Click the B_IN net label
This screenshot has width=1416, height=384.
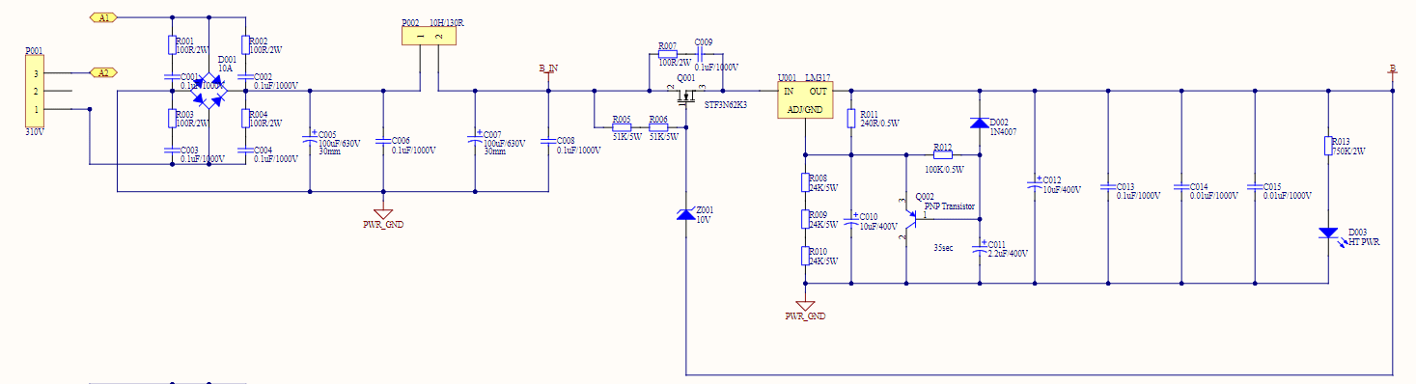tap(548, 69)
